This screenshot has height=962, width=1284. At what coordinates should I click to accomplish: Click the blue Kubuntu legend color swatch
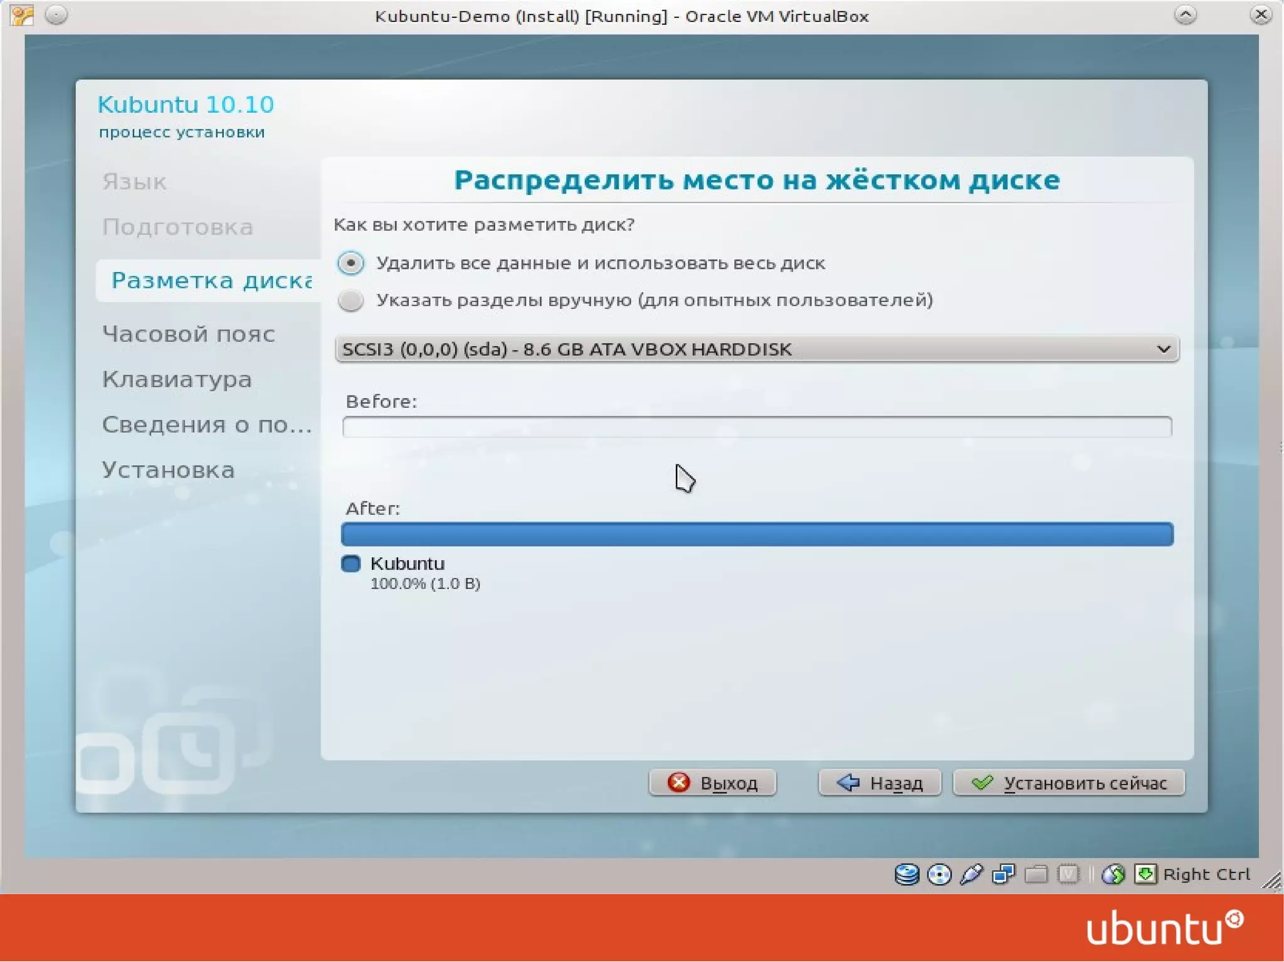coord(351,563)
